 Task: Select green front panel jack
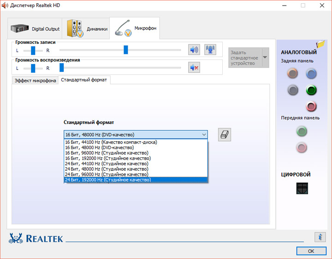click(x=302, y=131)
